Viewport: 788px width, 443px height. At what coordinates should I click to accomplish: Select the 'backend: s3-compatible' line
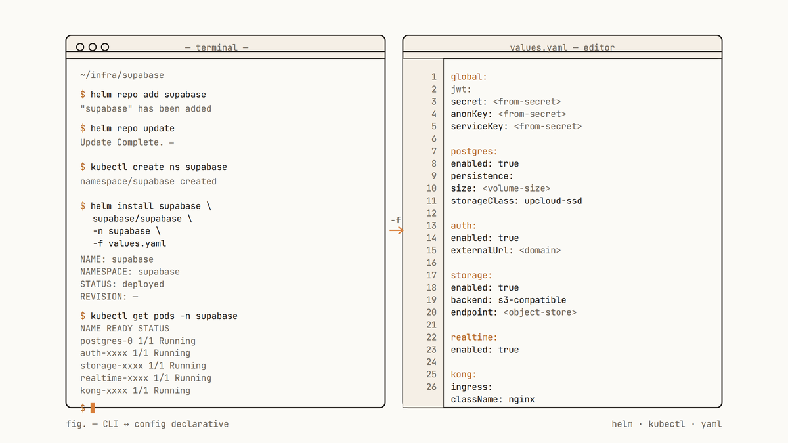pos(508,300)
